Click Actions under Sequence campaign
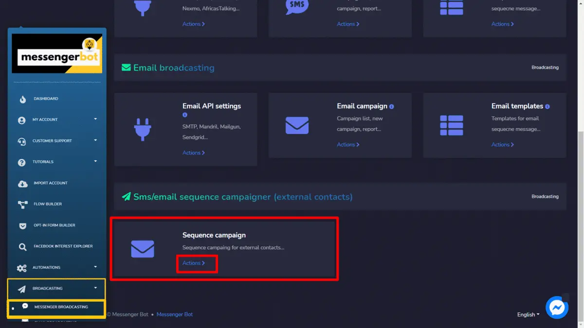584x328 pixels. coord(194,263)
